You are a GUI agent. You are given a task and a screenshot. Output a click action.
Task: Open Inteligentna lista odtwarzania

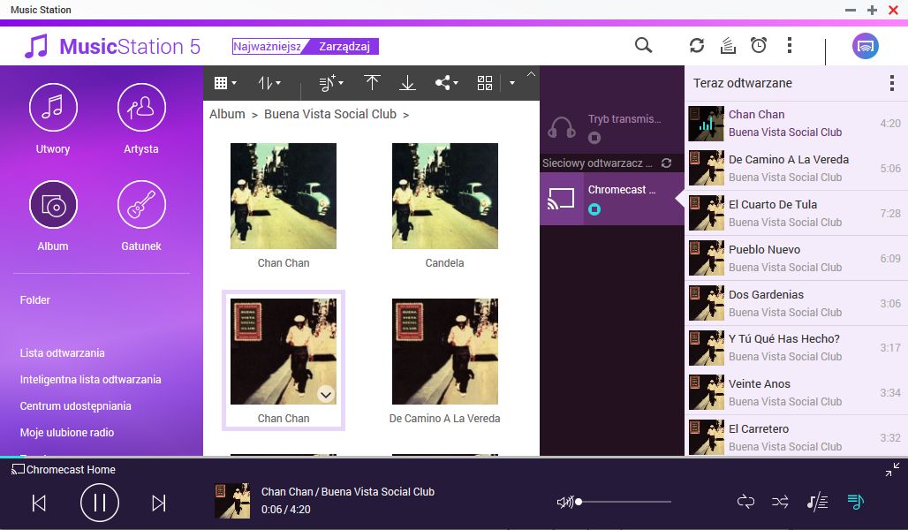click(x=90, y=380)
